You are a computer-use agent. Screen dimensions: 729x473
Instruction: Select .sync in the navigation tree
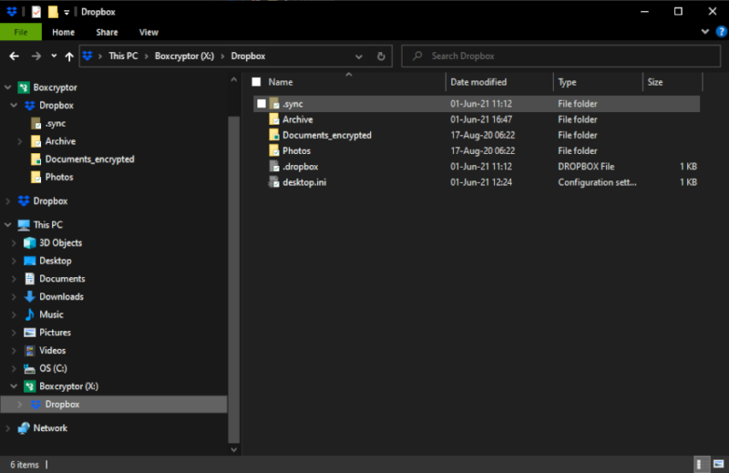(56, 123)
